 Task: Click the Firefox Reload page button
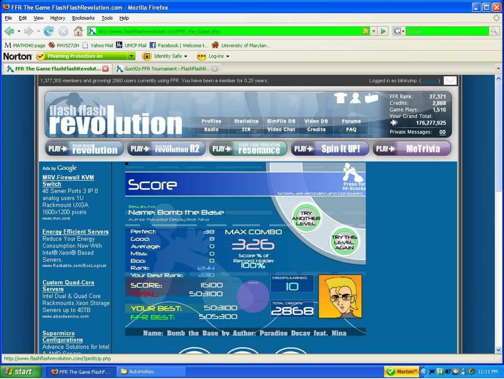coord(48,31)
